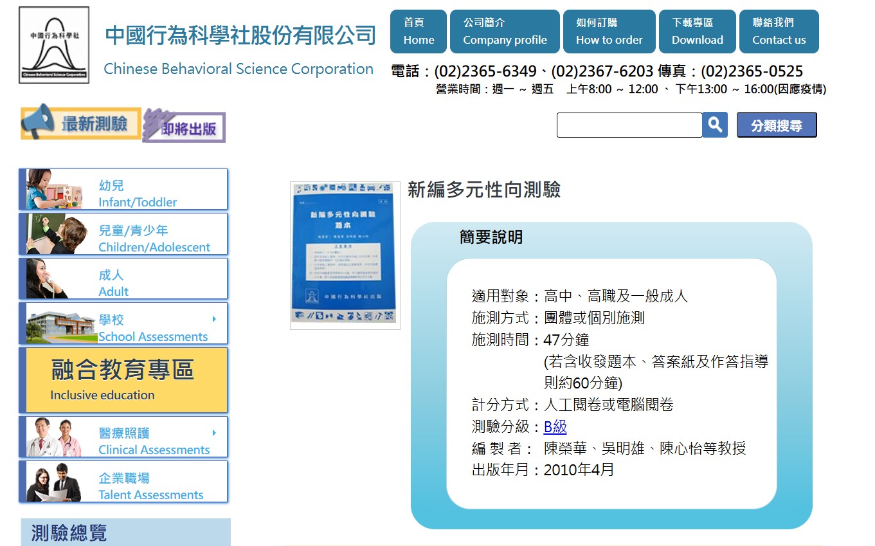Open the 醫療照護 Clinical Assessments category
This screenshot has height=546, width=875.
123,437
